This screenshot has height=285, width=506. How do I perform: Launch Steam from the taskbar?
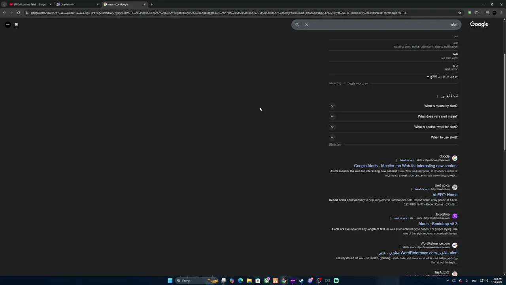point(301,281)
